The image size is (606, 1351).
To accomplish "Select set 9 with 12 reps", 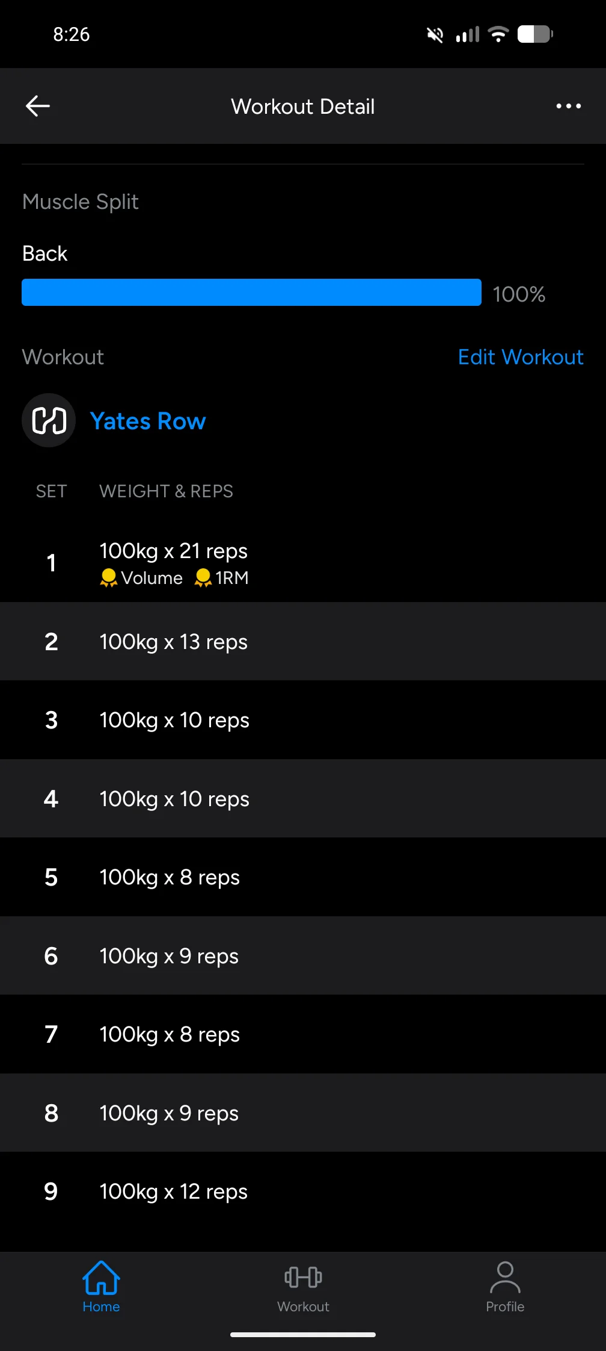I will pyautogui.click(x=303, y=1191).
